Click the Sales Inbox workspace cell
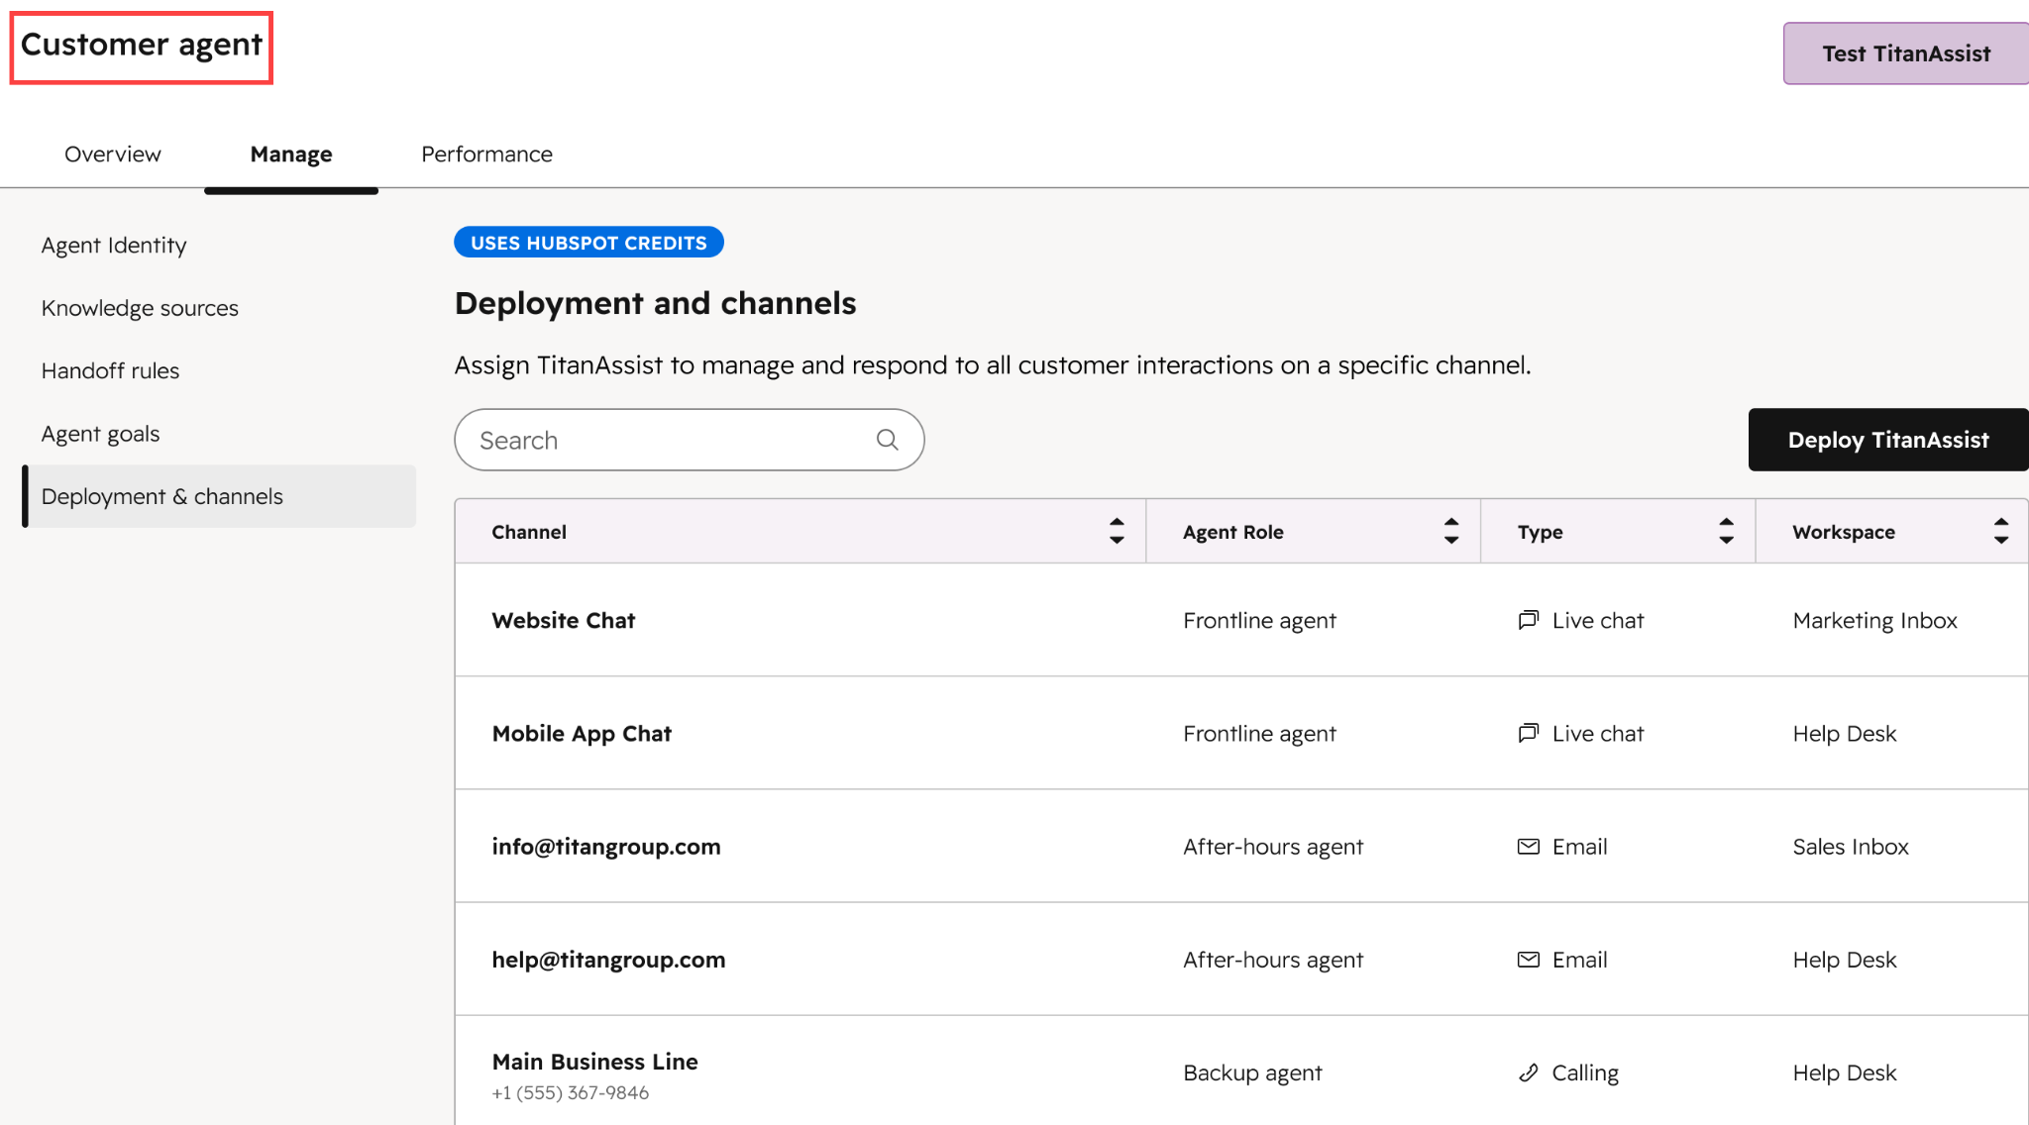 pos(1850,847)
